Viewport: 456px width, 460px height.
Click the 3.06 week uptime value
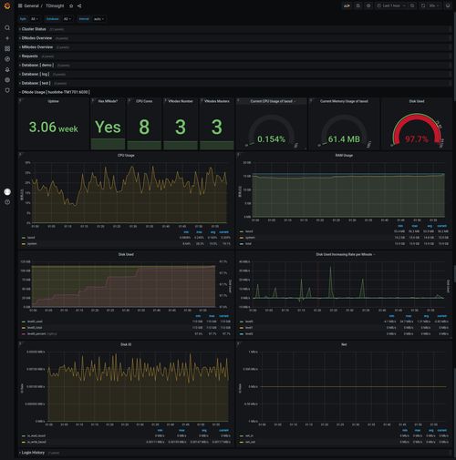(x=53, y=127)
